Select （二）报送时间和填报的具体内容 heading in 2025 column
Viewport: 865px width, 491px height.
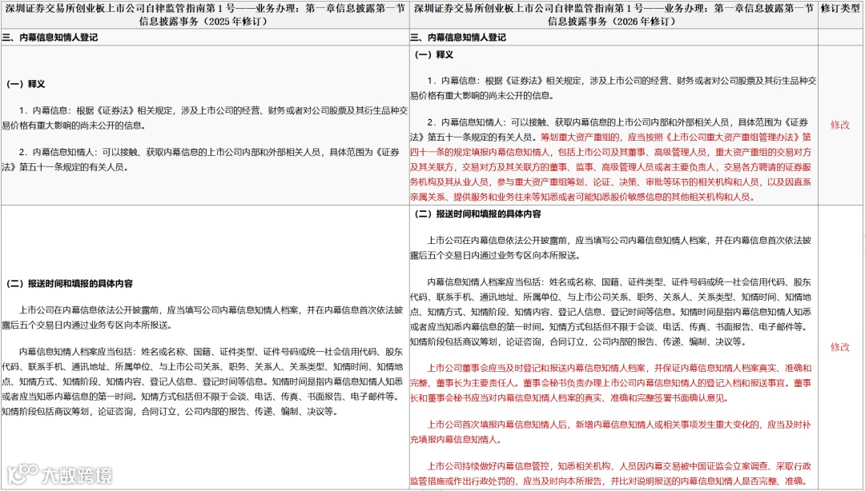[70, 284]
